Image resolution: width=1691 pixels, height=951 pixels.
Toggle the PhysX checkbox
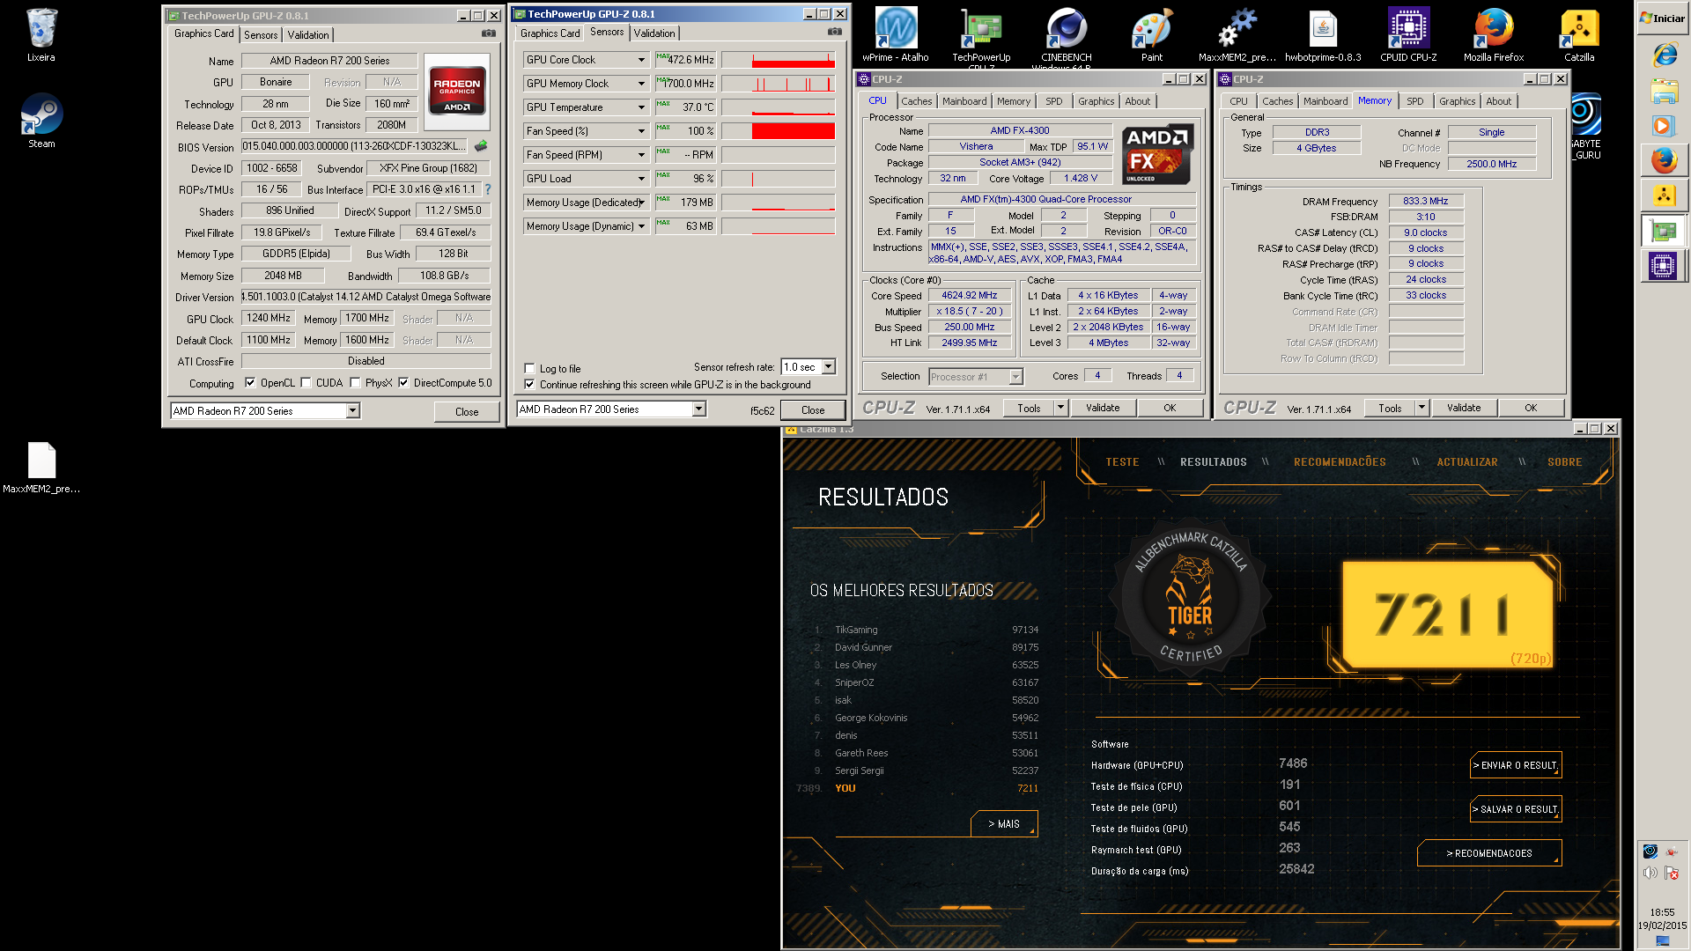(x=355, y=383)
